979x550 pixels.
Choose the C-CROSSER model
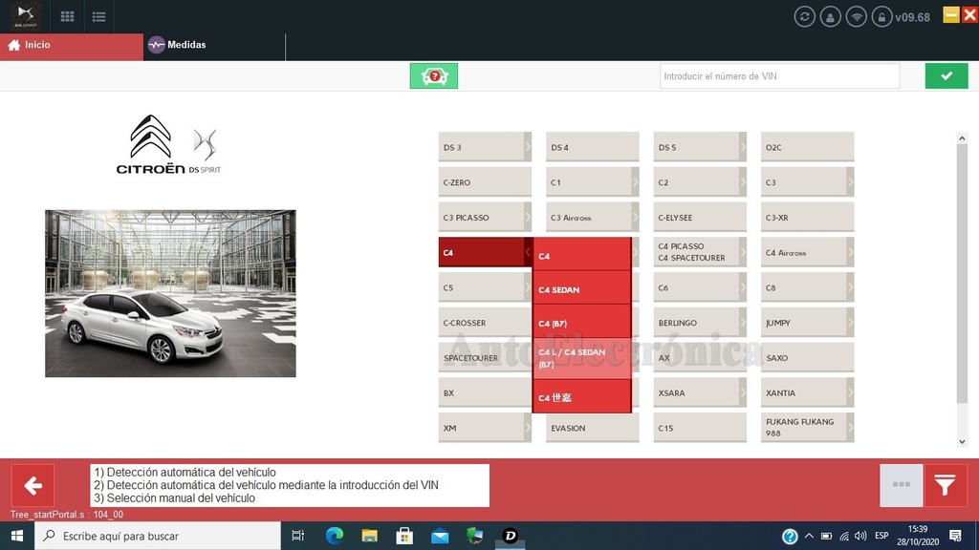click(x=485, y=323)
